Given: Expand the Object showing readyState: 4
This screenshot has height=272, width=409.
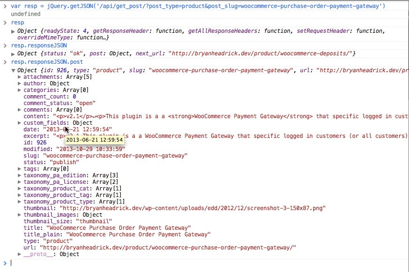Looking at the screenshot, I should click(x=13, y=31).
